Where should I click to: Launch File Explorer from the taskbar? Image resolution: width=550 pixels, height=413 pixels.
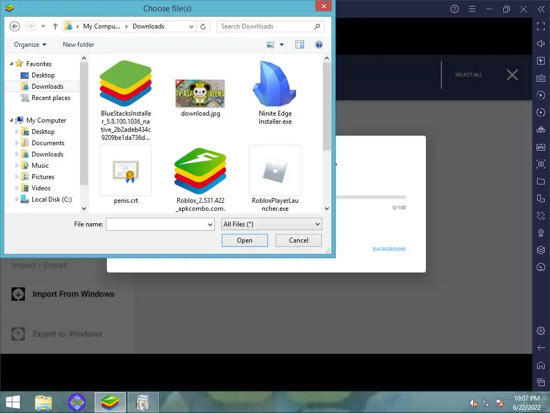pos(44,402)
